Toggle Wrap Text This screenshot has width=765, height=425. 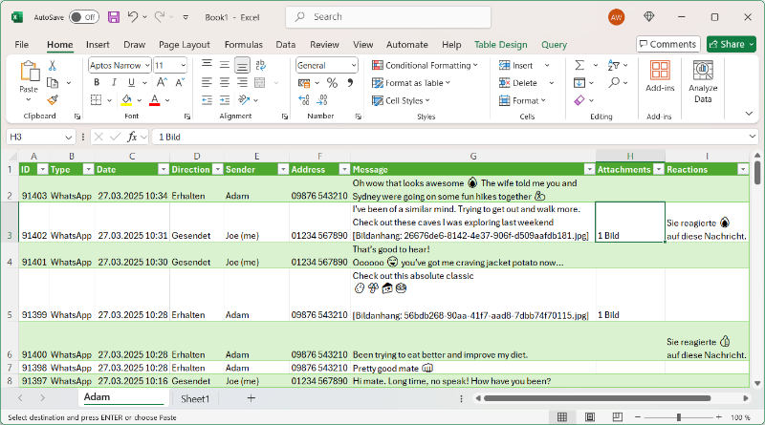coord(260,65)
